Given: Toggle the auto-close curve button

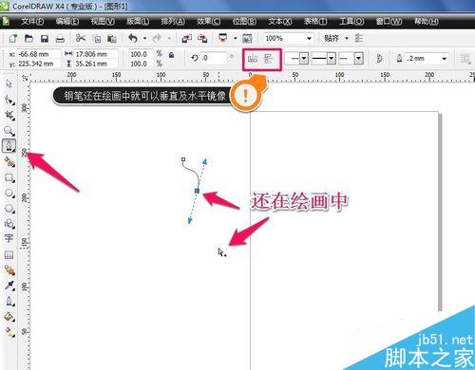Looking at the screenshot, I should click(x=379, y=59).
